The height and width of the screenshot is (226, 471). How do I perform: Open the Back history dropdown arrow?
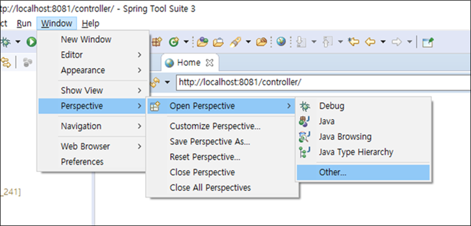coord(383,42)
